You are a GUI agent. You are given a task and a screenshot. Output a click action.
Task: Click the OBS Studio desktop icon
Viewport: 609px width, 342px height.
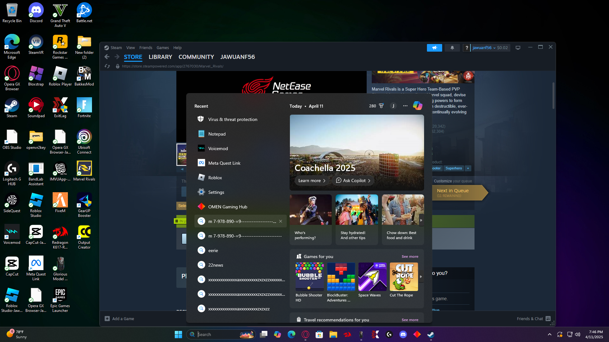pyautogui.click(x=12, y=139)
